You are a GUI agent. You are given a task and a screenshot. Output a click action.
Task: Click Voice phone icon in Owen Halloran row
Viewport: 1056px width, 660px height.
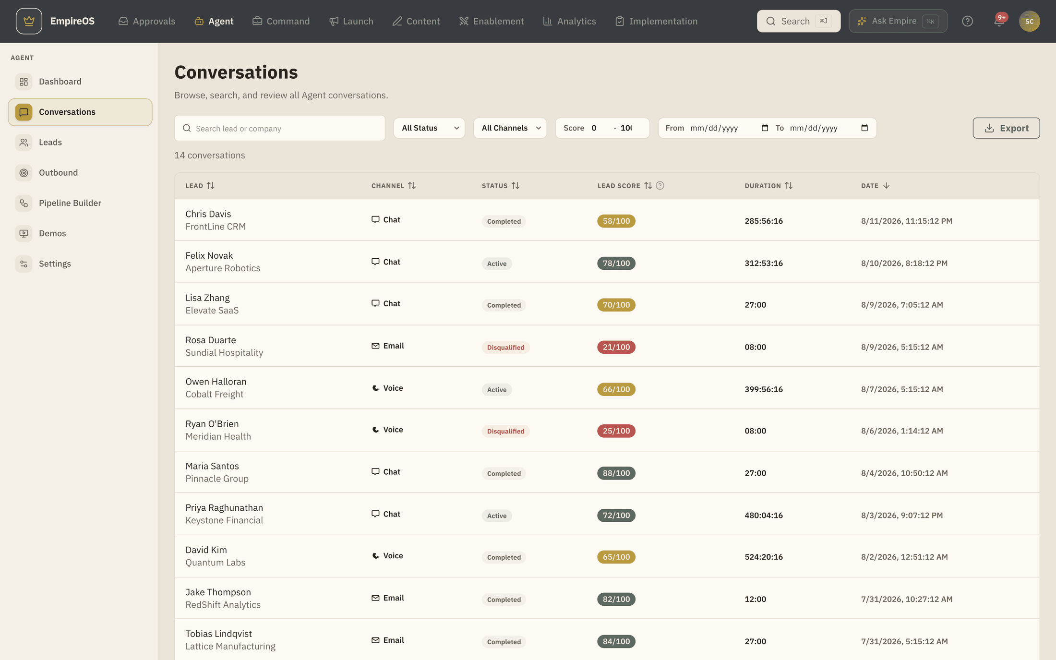tap(375, 388)
